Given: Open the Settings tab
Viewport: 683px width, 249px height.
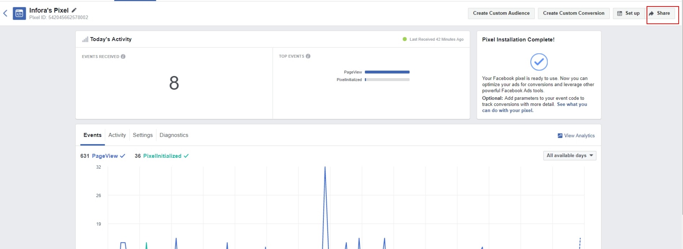Looking at the screenshot, I should pos(142,135).
